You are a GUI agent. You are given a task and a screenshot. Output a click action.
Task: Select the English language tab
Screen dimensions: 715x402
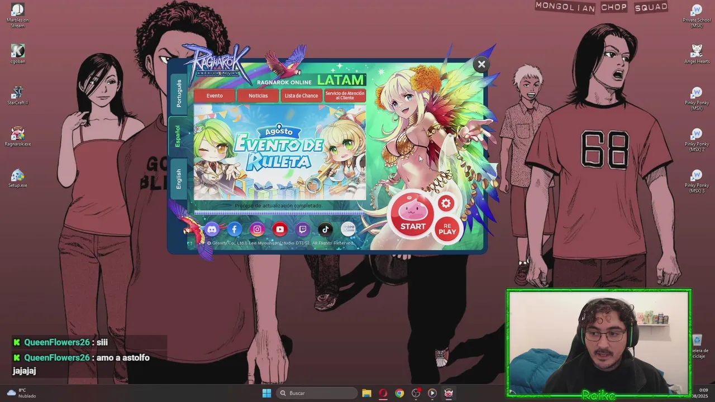tap(179, 179)
